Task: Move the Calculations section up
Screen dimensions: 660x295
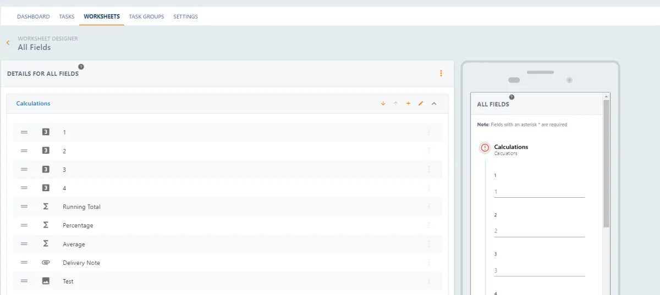Action: pos(395,103)
